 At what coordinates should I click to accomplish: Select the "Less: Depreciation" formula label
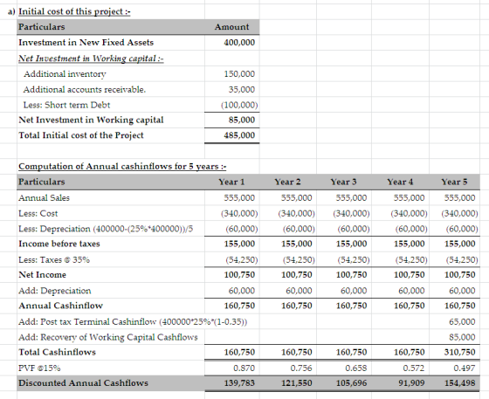(106, 229)
